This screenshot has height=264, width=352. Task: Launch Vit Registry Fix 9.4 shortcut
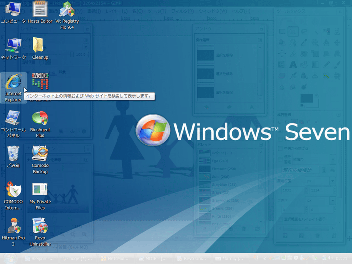pos(67,15)
